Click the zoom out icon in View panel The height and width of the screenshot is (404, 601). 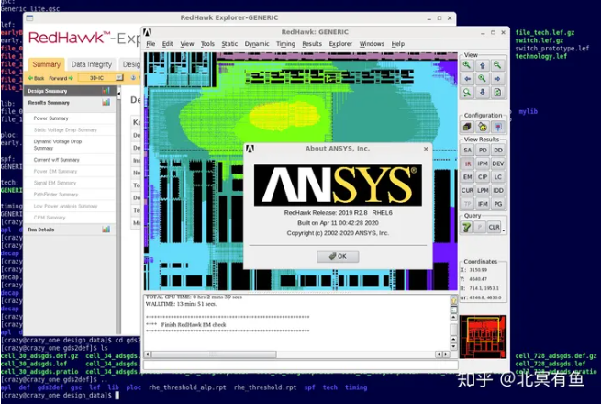497,65
